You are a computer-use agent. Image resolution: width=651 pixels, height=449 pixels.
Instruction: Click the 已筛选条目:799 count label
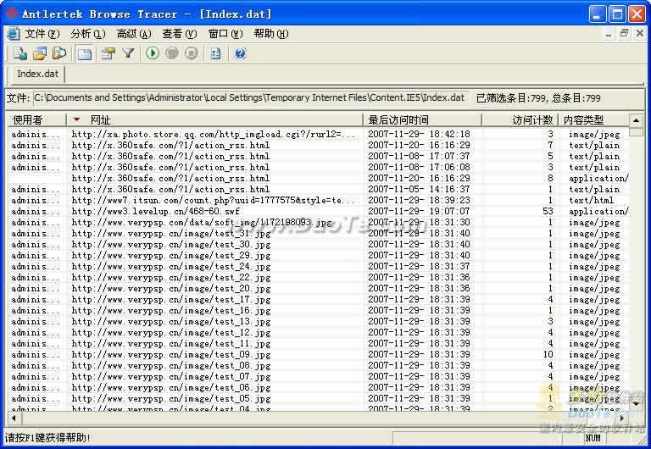[511, 98]
